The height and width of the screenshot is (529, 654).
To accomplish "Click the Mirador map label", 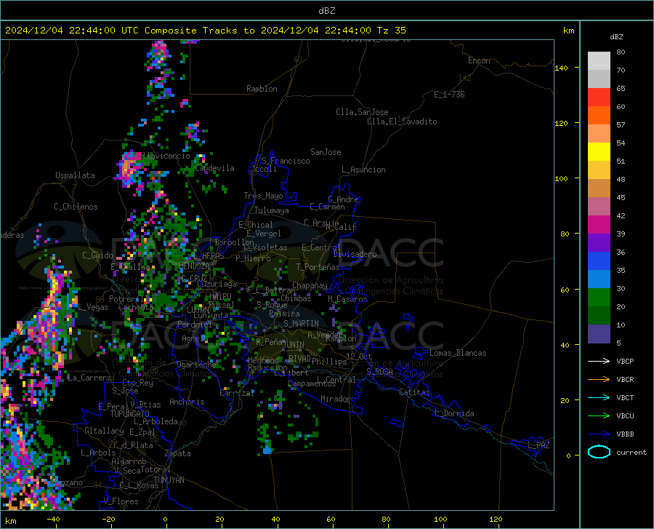I will click(x=336, y=399).
